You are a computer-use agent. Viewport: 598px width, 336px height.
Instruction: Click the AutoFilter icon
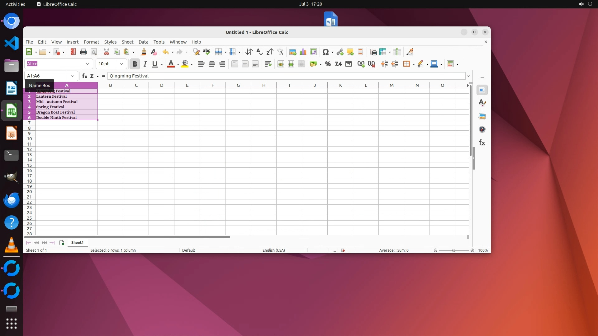[x=280, y=52]
